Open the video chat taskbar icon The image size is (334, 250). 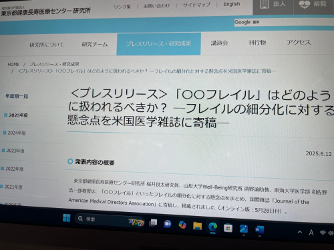click(x=168, y=224)
